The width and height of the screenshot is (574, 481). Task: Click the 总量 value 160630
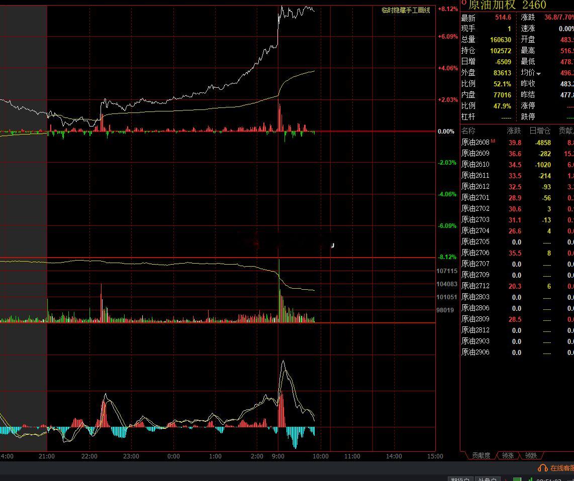[x=501, y=40]
